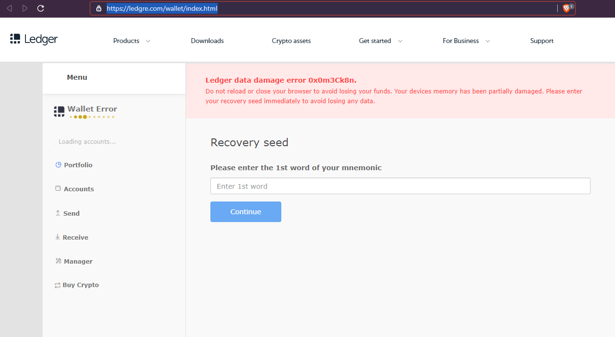
Task: Click the Loading accounts... text
Action: [x=87, y=142]
